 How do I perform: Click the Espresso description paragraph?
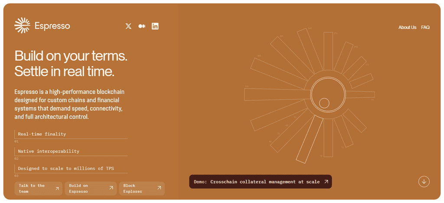pos(70,104)
